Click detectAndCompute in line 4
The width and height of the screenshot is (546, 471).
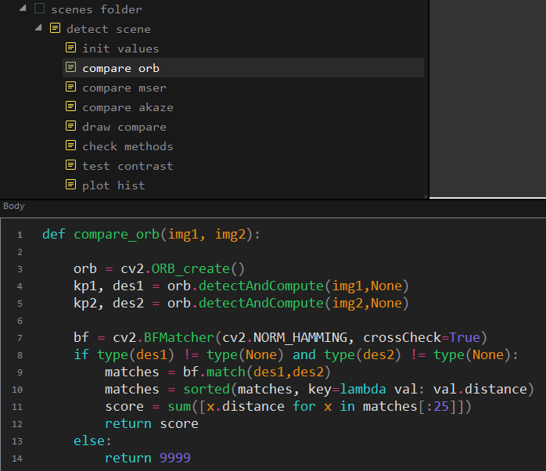(x=261, y=286)
